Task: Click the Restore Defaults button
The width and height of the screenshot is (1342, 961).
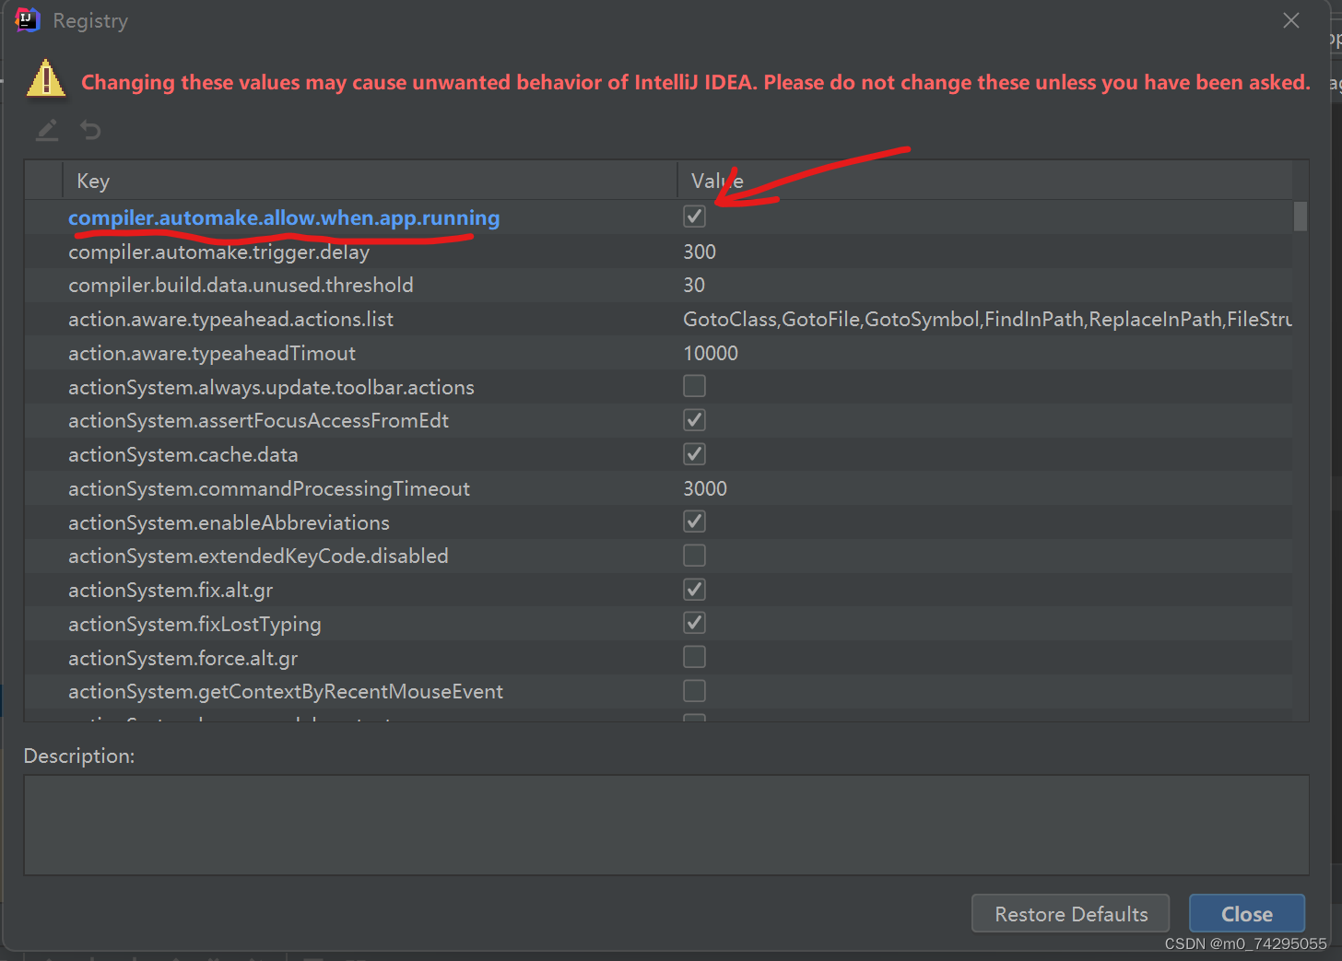Action: [x=1070, y=913]
